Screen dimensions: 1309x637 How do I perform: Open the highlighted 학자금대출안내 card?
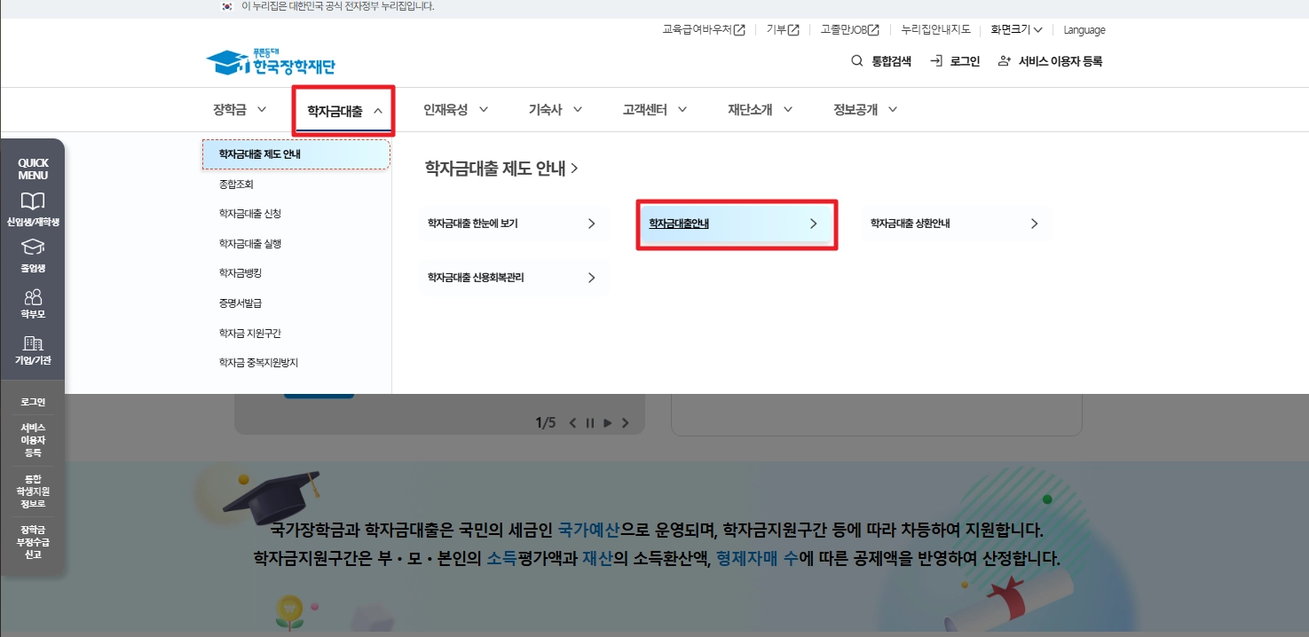[737, 224]
